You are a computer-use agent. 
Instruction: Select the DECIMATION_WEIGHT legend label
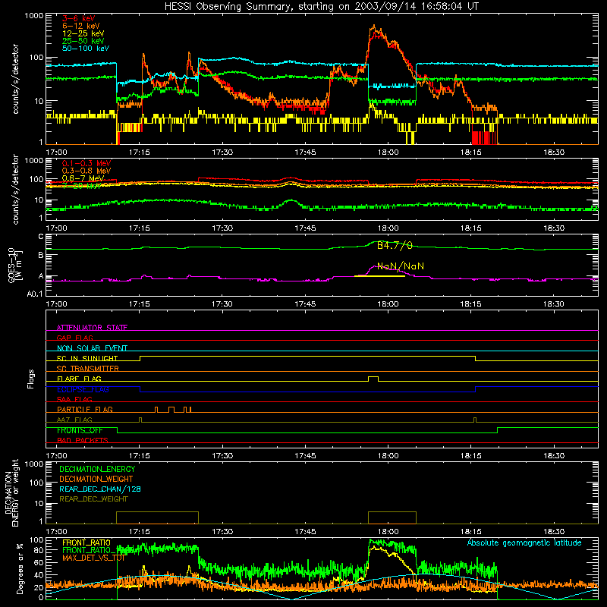[x=96, y=479]
